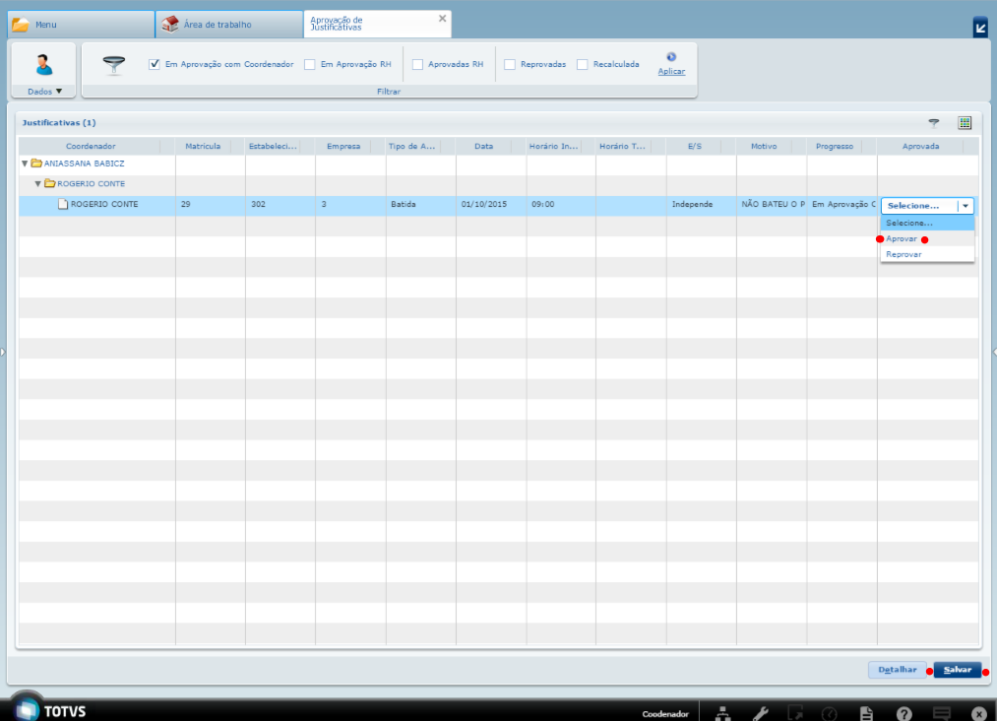Open the document icon in bottom bar

pyautogui.click(x=866, y=714)
